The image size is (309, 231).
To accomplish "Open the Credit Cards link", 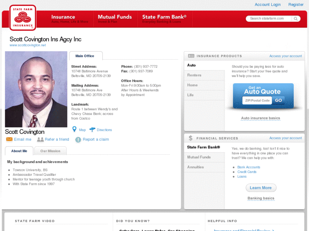I will point(247,172).
